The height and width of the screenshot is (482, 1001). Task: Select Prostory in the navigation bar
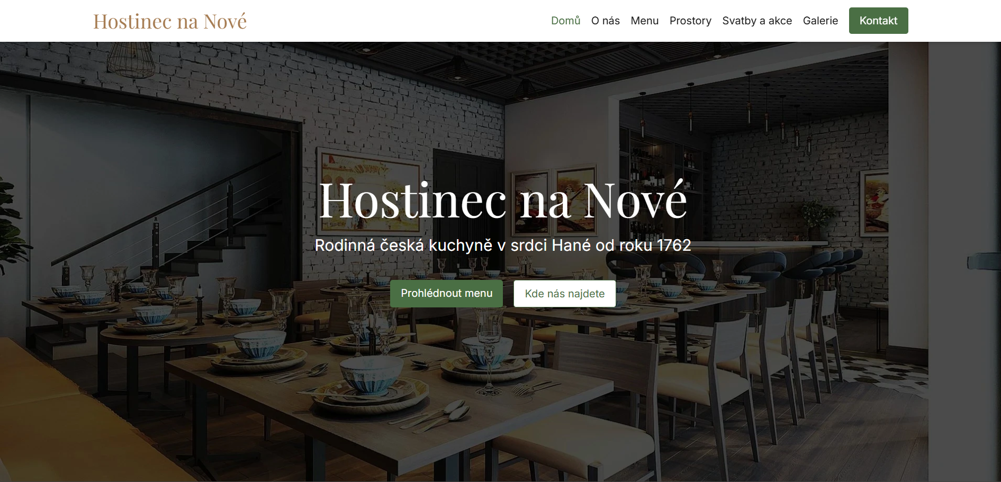pyautogui.click(x=690, y=21)
